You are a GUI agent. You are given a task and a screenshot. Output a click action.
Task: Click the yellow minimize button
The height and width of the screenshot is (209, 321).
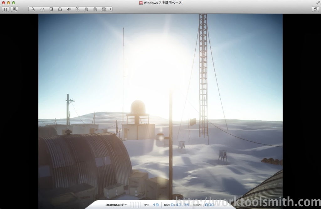pyautogui.click(x=8, y=3)
